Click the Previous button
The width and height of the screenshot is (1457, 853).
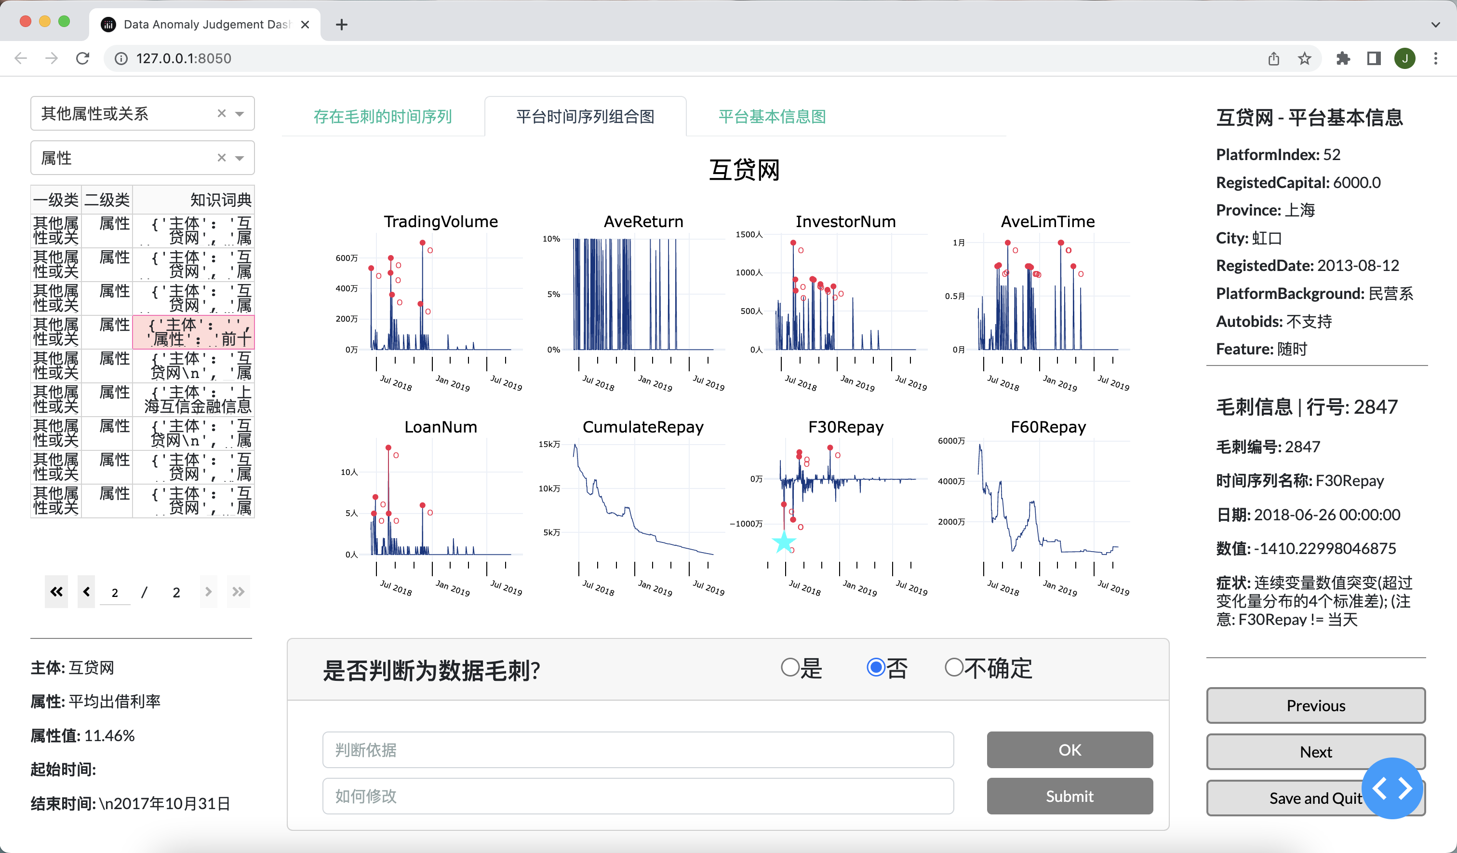tap(1316, 705)
